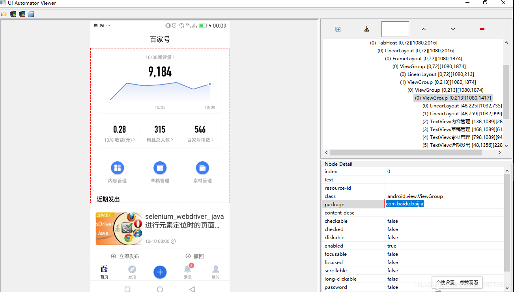
Task: Select TextView:素材管理 tree node
Action: tap(462, 137)
